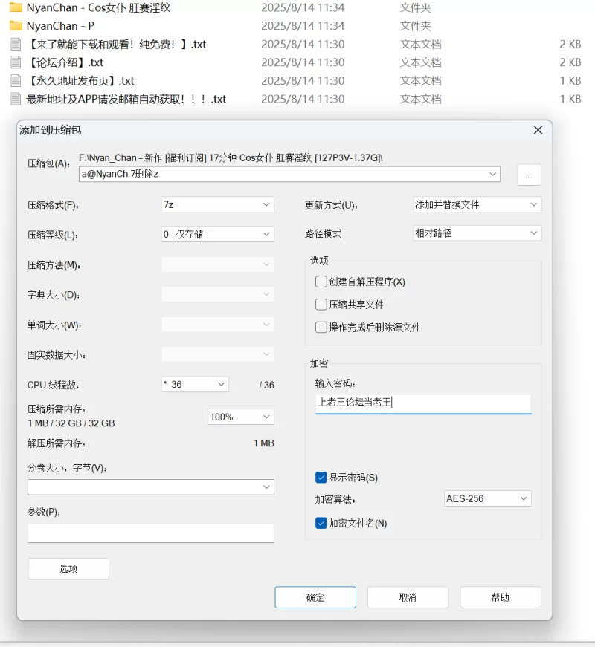
Task: Close the 添加到压缩包 dialog
Action: [538, 130]
